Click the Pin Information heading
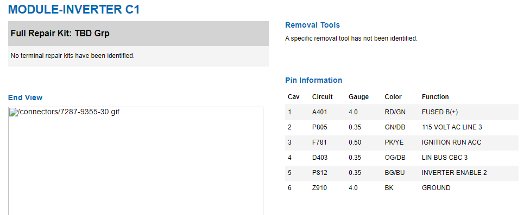The image size is (524, 215). [x=313, y=80]
